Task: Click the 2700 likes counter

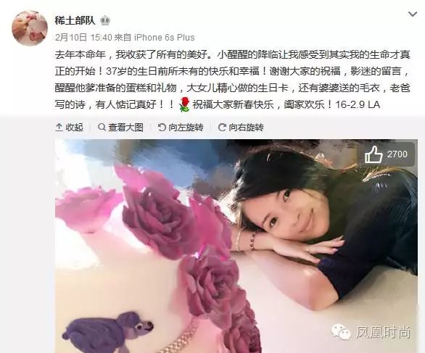Action: tap(397, 154)
